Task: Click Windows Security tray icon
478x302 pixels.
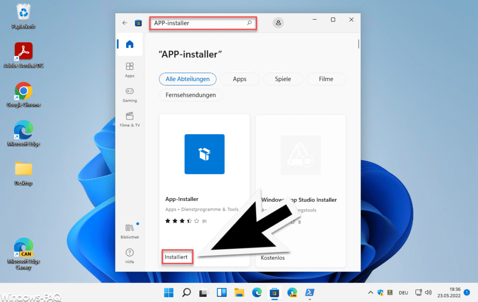Action: [380, 293]
